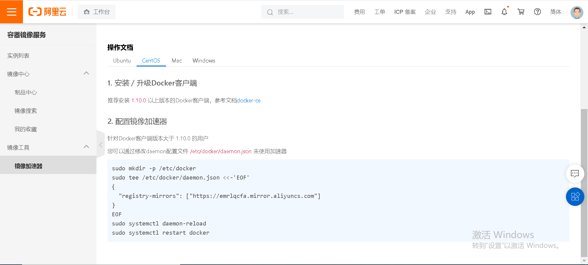
Task: Click the Alibaba Cloud logo
Action: click(47, 12)
